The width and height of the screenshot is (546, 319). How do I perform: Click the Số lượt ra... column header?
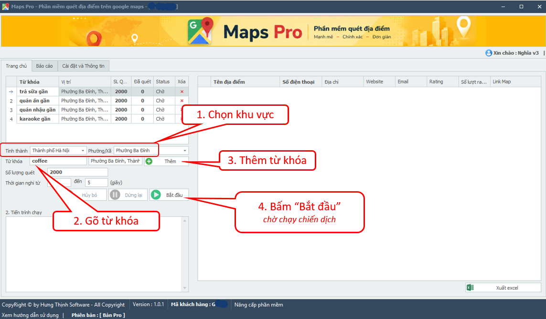pos(474,82)
